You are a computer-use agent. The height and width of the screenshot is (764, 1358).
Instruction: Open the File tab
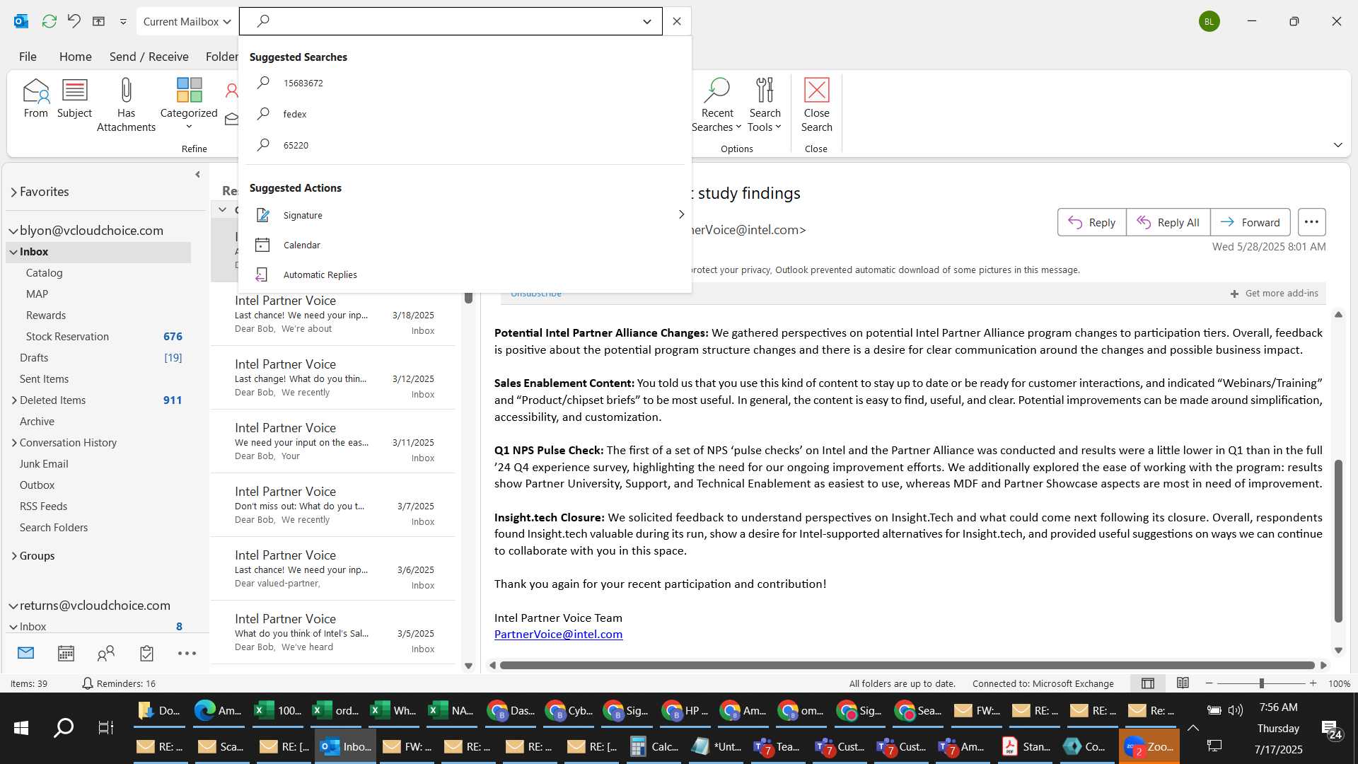point(28,57)
